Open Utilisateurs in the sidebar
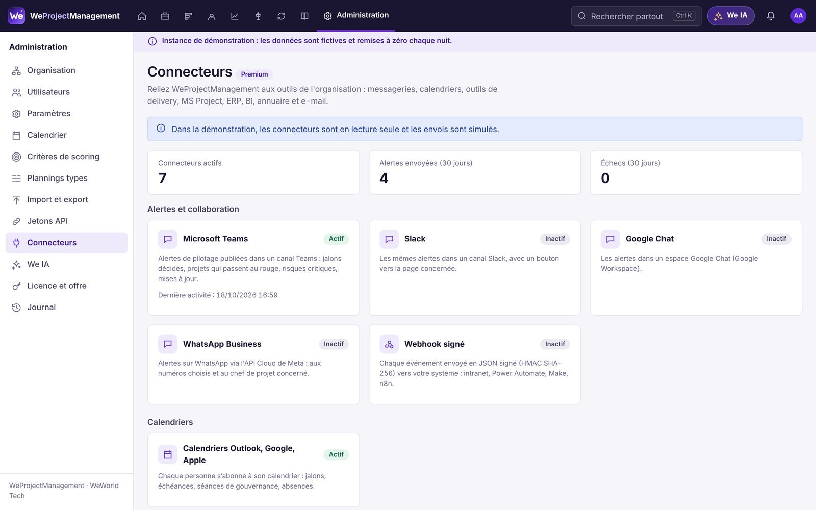 coord(66,92)
